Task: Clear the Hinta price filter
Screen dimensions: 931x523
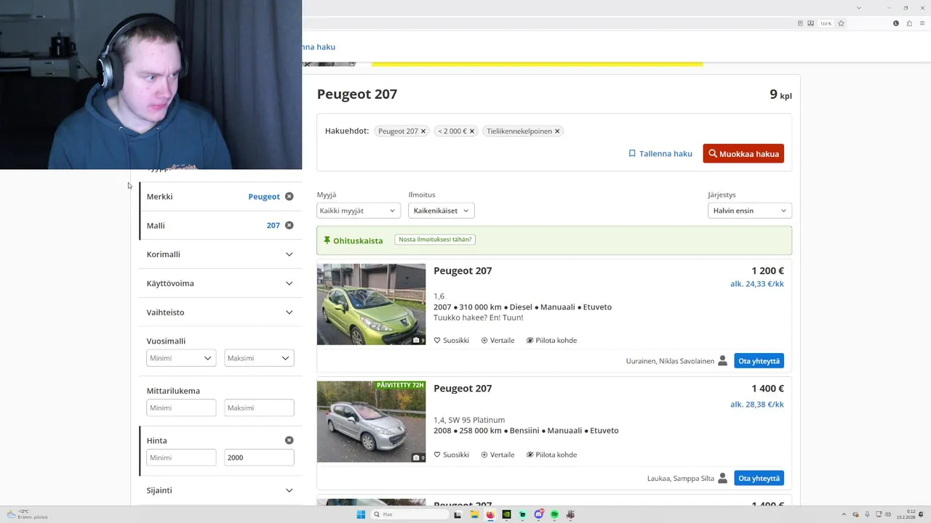Action: (289, 440)
